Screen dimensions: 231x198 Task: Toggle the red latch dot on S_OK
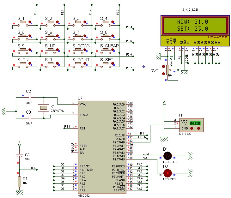pos(30,63)
